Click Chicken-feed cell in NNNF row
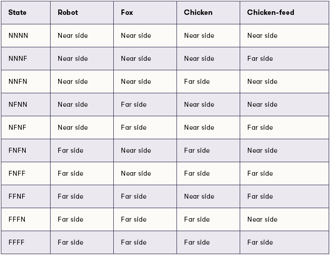Image resolution: width=330 pixels, height=255 pixels. click(x=284, y=59)
